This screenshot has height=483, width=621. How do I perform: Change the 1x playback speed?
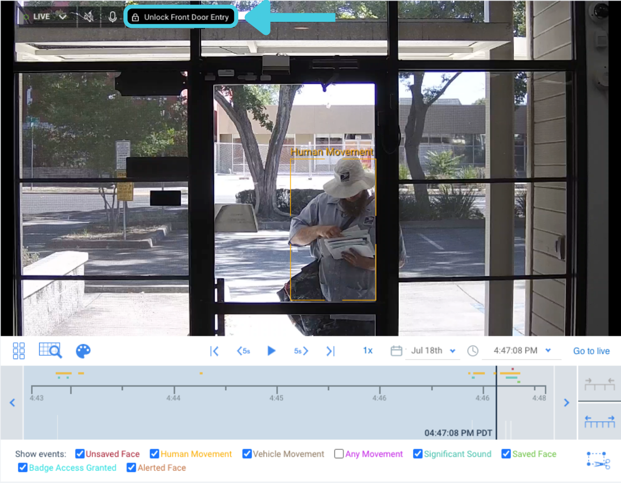point(368,350)
